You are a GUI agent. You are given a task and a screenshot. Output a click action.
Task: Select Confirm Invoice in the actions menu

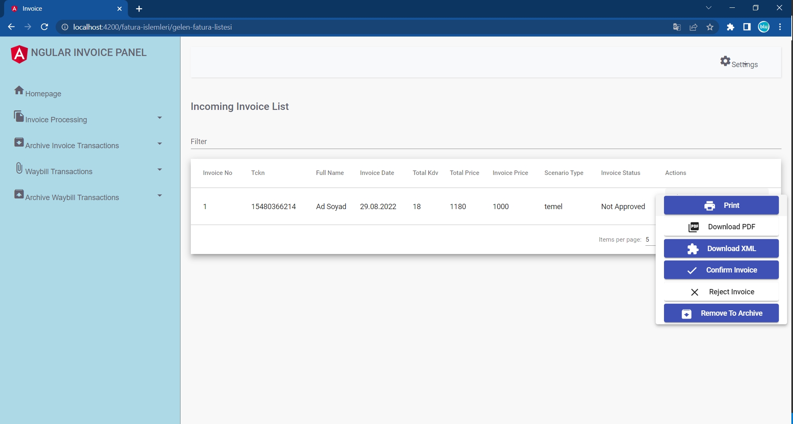(721, 270)
